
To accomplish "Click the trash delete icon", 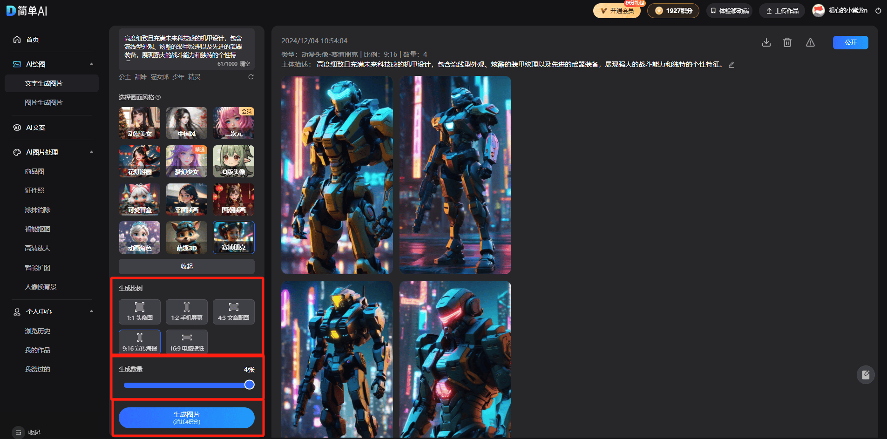I will 787,43.
